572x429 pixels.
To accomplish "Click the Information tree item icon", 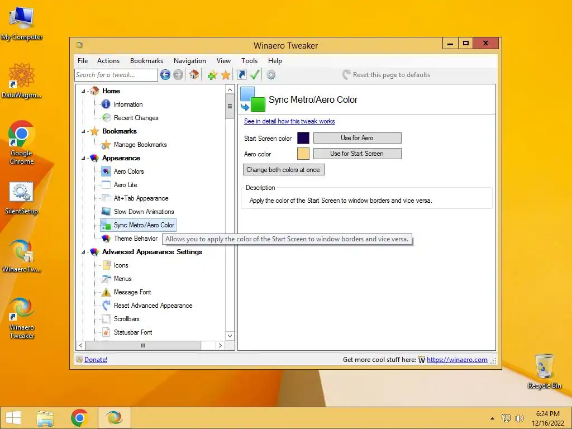I will 106,104.
